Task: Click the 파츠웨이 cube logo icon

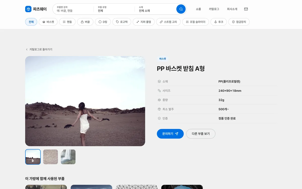Action: coord(28,9)
